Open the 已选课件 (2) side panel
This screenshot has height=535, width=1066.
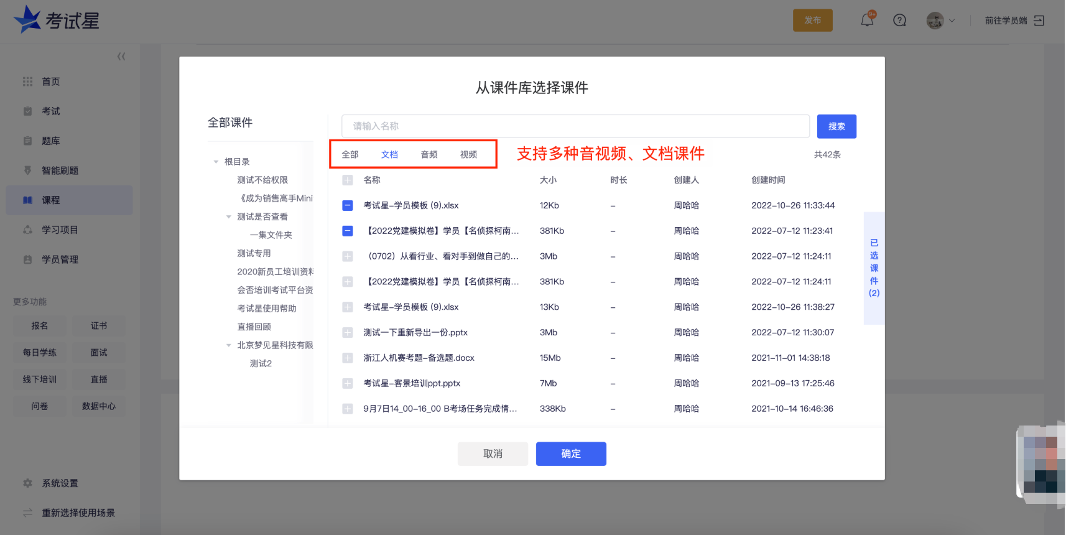point(874,268)
